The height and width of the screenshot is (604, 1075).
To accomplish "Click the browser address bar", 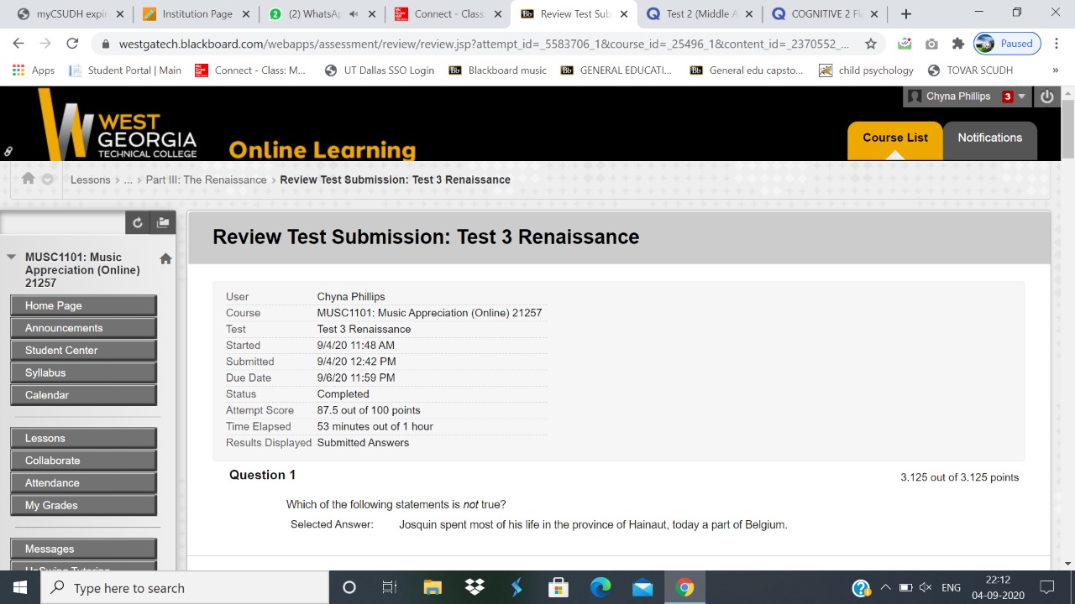I will [483, 44].
